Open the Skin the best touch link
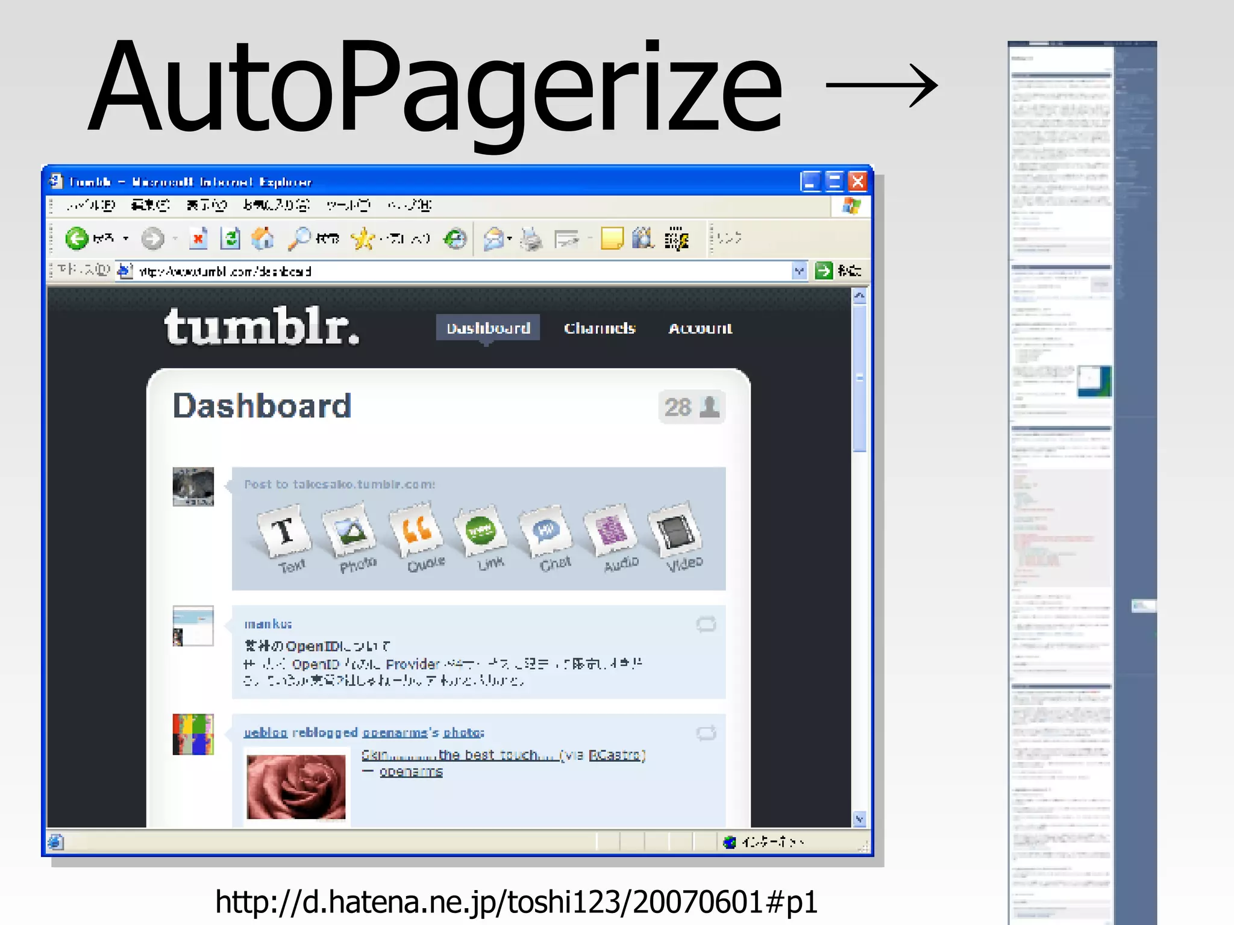This screenshot has height=925, width=1234. tap(459, 755)
